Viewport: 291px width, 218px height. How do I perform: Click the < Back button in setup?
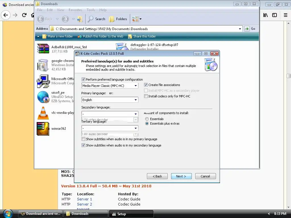[157, 176]
